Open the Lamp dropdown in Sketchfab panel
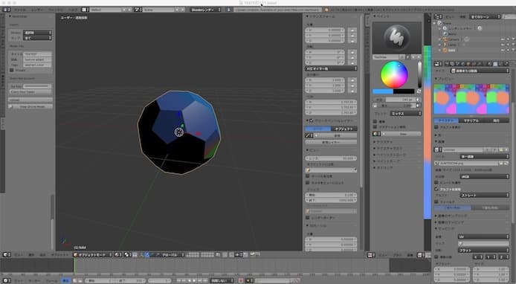This screenshot has width=516, height=284. tap(37, 38)
